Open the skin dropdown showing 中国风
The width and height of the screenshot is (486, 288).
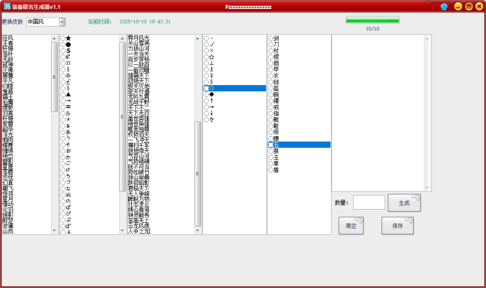coord(62,22)
